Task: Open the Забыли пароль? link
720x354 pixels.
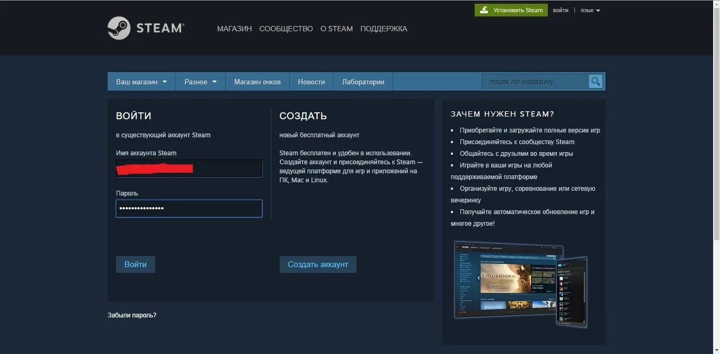Action: coord(132,315)
